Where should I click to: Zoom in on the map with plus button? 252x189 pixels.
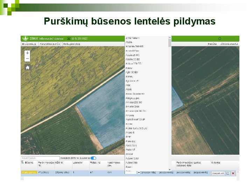[x=28, y=53]
